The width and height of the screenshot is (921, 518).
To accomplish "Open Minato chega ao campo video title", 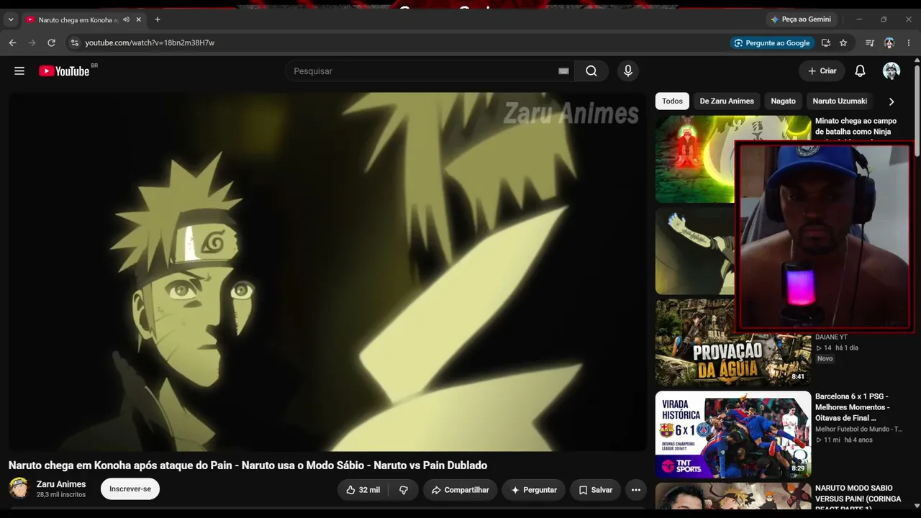I will coord(856,127).
